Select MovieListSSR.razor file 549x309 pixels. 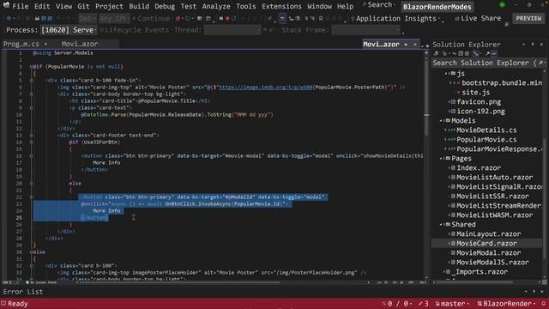click(492, 197)
